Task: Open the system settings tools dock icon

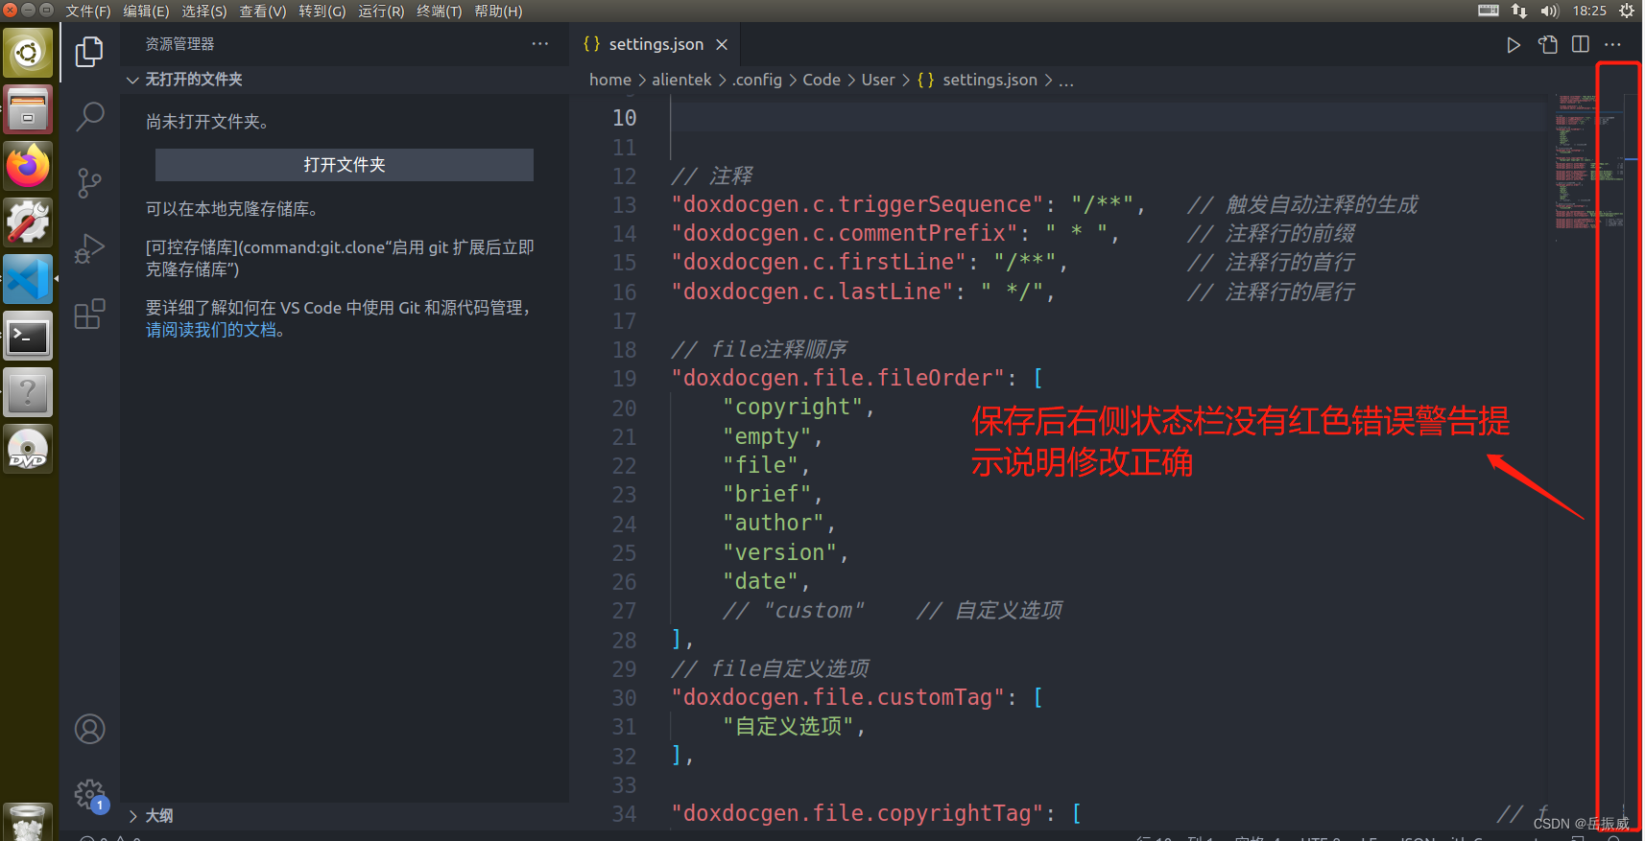Action: tap(28, 222)
